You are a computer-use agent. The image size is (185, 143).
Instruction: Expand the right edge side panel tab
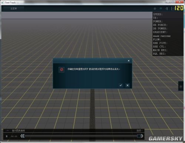(x=181, y=86)
